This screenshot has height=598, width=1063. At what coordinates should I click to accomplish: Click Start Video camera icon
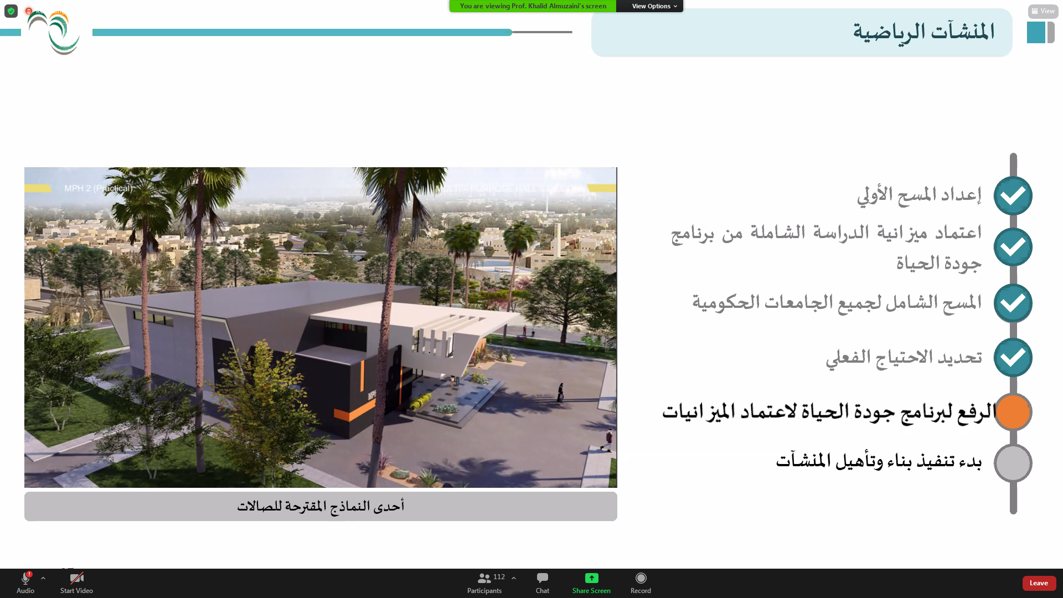pyautogui.click(x=76, y=579)
